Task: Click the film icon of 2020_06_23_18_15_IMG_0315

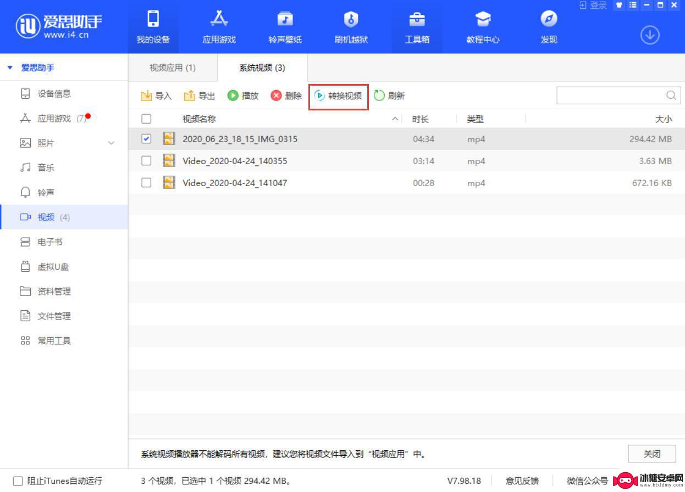Action: point(169,138)
